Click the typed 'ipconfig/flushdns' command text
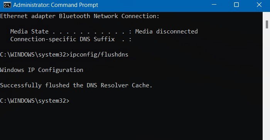Screen dimensions: 270x140 click(99, 55)
